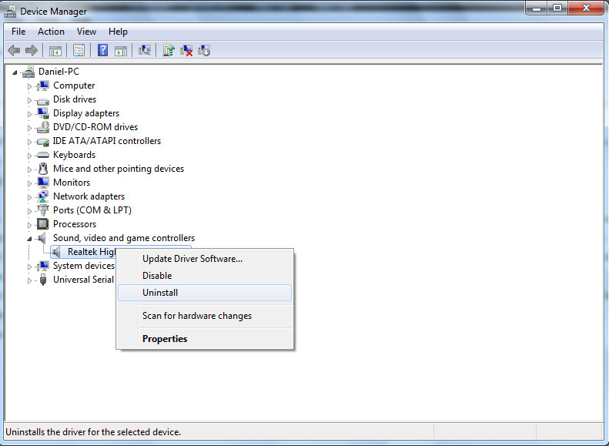Click the Network adapters category icon
The image size is (609, 446).
[x=43, y=196]
